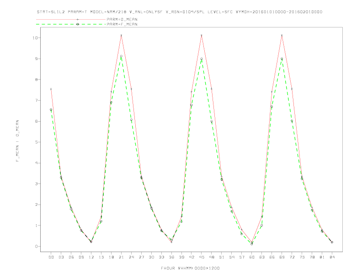362x280 pixels.
Task: Click y-axis tick label 7
Action: pyautogui.click(x=36, y=100)
